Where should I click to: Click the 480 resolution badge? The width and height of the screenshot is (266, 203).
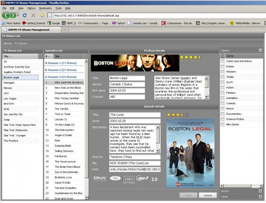coord(115,178)
